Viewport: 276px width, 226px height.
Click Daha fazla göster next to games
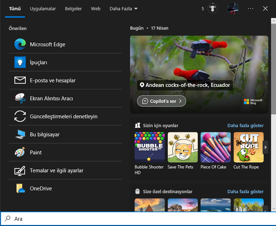tap(245, 125)
